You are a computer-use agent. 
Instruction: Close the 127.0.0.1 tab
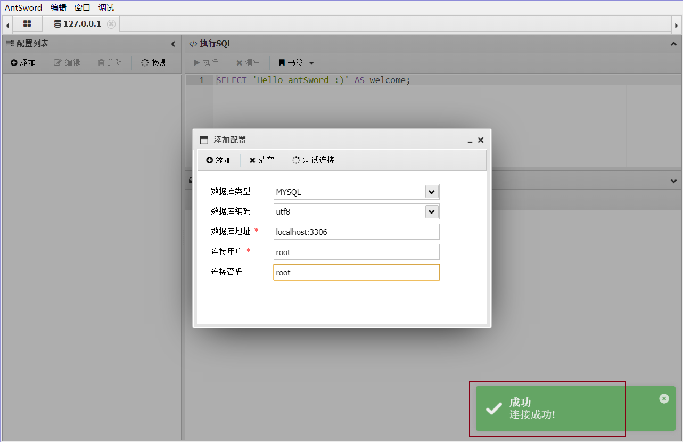(x=111, y=24)
